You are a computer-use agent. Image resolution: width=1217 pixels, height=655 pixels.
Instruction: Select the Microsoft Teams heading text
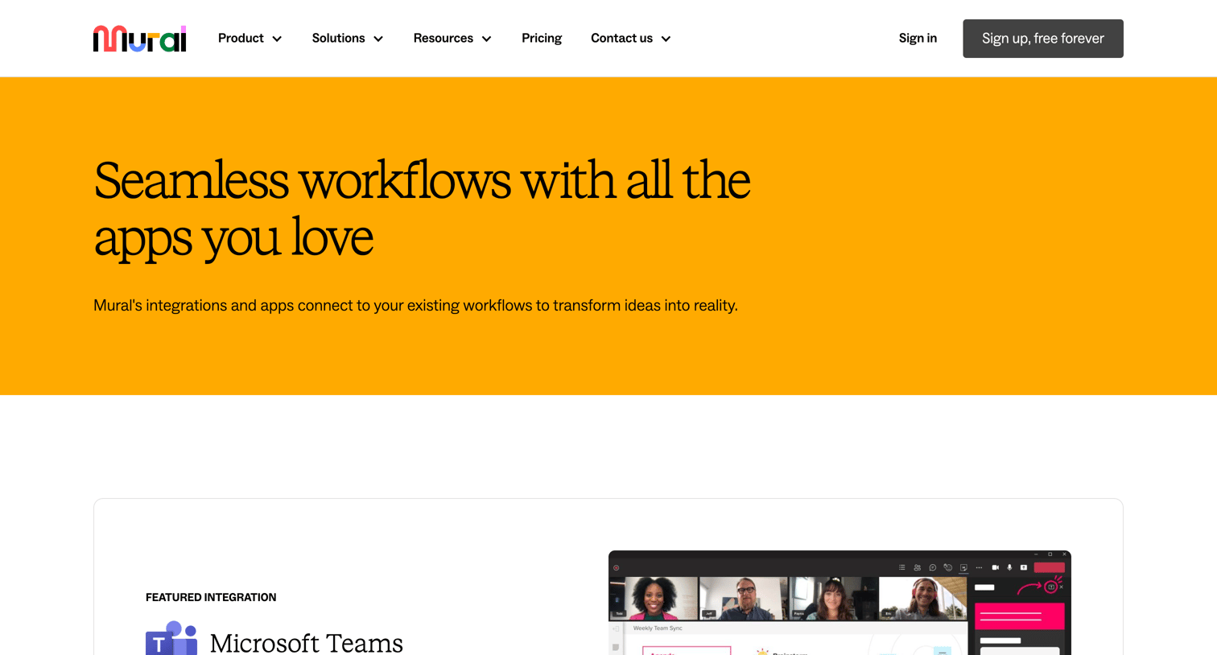[x=306, y=643]
